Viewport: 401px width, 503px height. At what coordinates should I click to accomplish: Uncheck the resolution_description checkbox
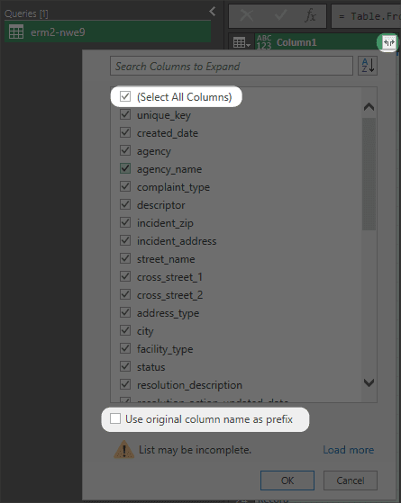pos(125,384)
